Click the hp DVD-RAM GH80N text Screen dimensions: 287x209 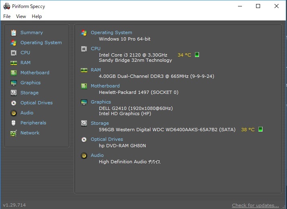tap(123, 146)
